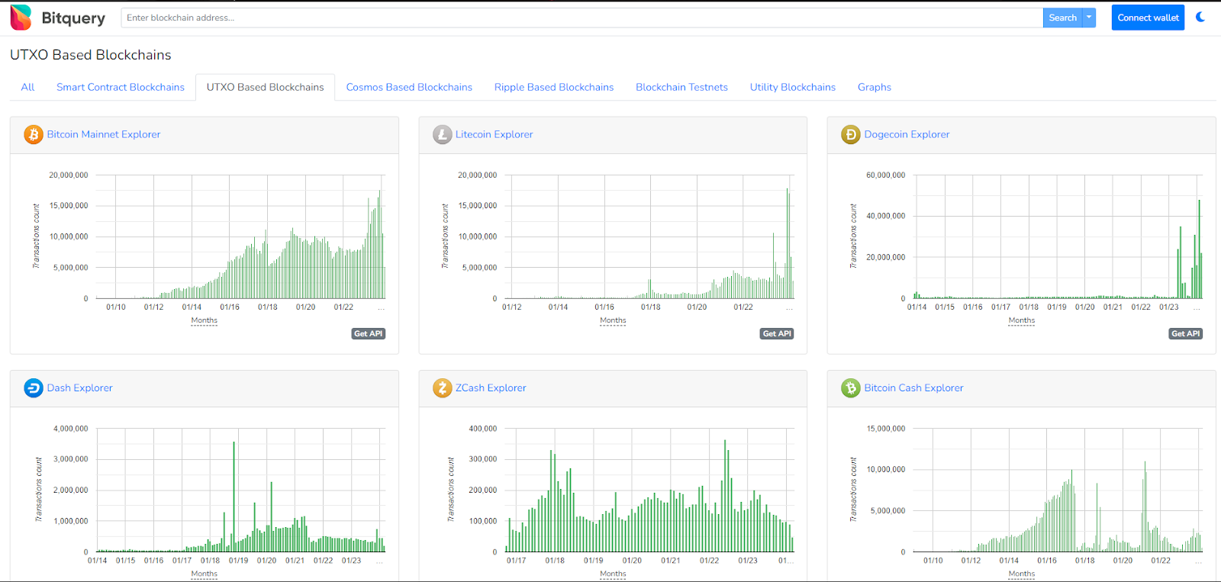
Task: Open the Dogecoin Explorer link
Action: tap(907, 134)
